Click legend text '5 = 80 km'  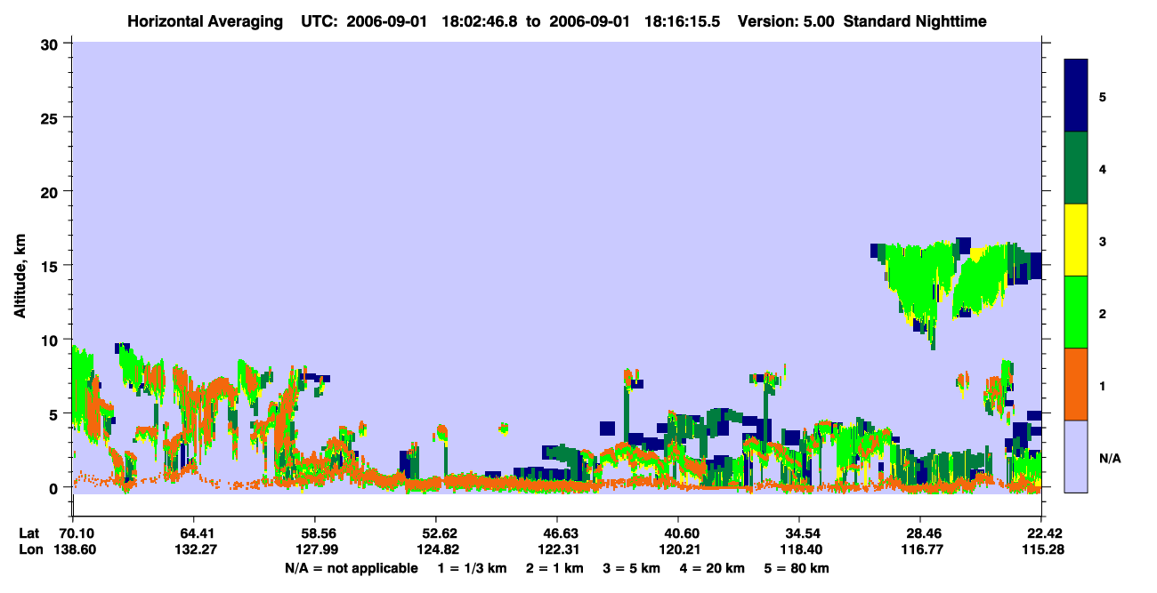[797, 568]
